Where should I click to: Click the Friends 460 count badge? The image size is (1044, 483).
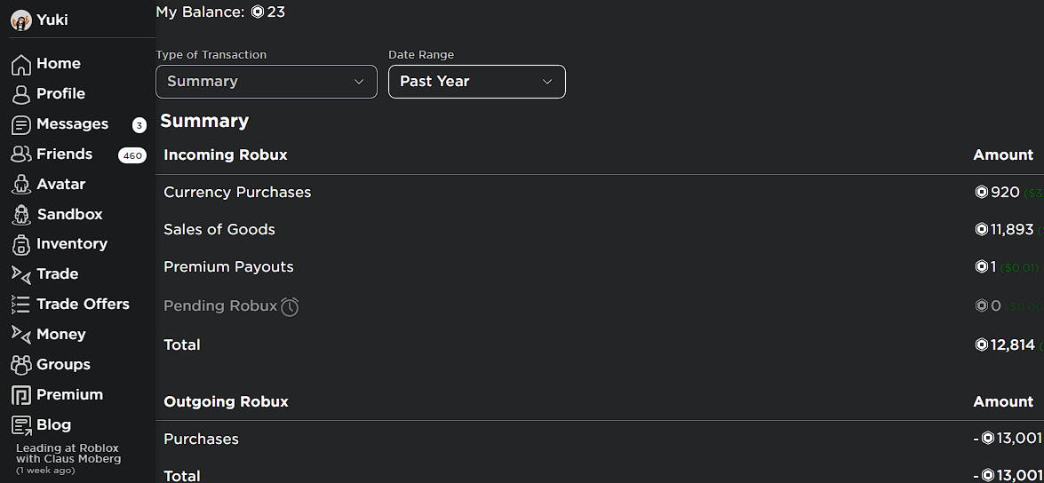click(x=132, y=155)
